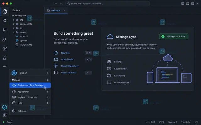
Task: Click Spaces: 2 in status bar
Action: 172,122
